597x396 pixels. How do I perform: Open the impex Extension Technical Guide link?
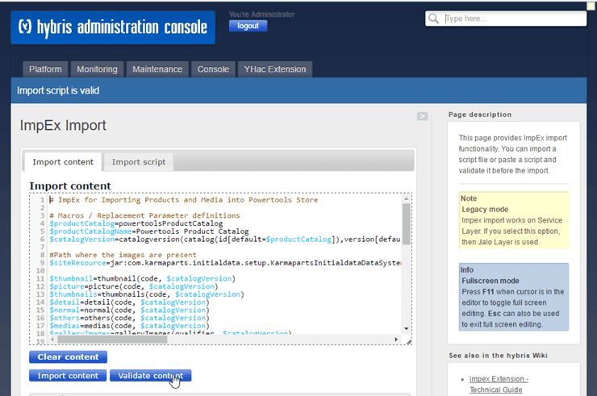499,384
